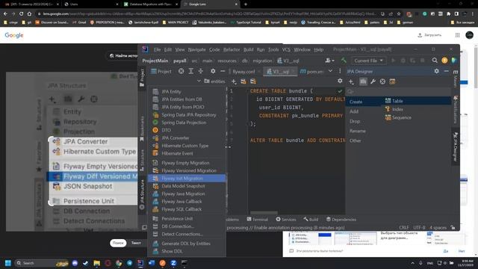The image size is (478, 269).
Task: Open the user account dropdown in IDE toolbar
Action: tap(329, 61)
